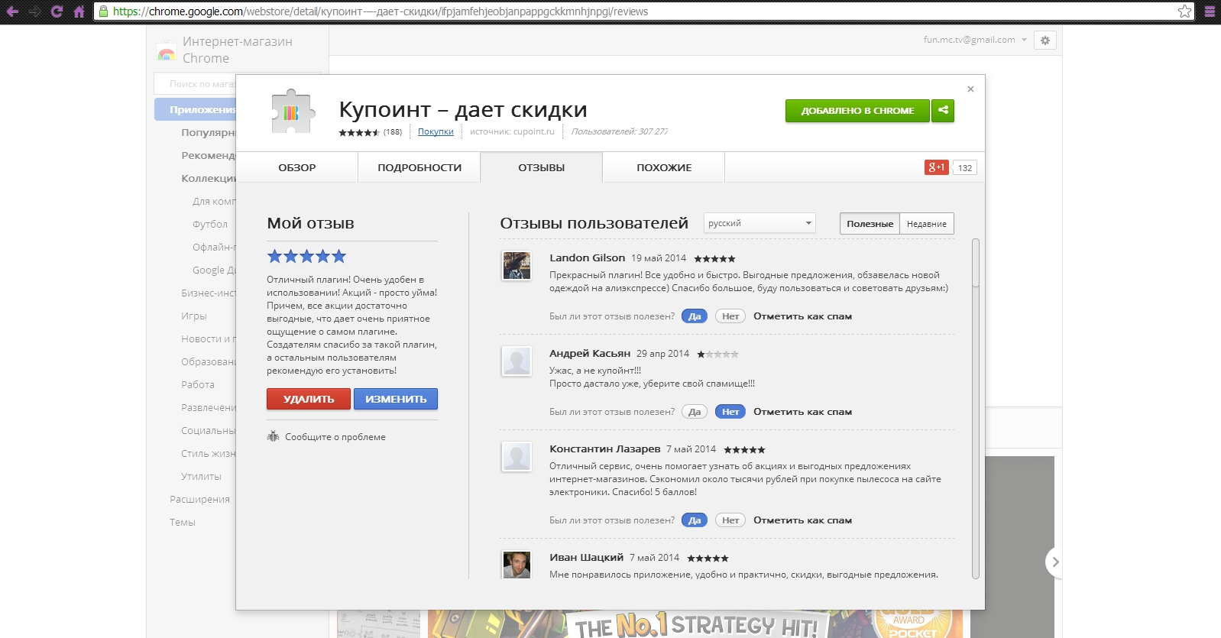This screenshot has height=638, width=1221.
Task: Open Иван Шацкий avatar photo
Action: (517, 565)
